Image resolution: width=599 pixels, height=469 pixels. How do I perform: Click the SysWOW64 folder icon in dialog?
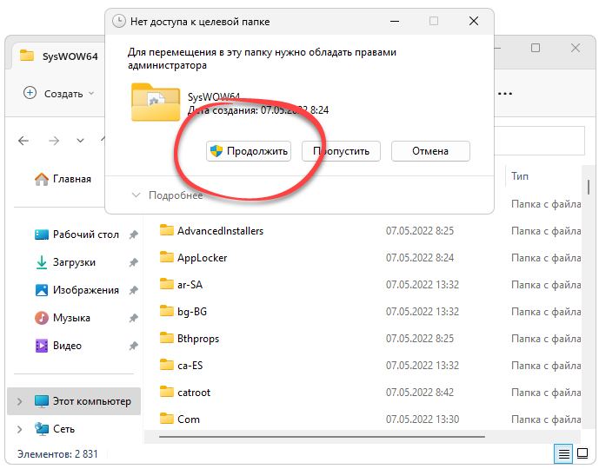coord(156,102)
